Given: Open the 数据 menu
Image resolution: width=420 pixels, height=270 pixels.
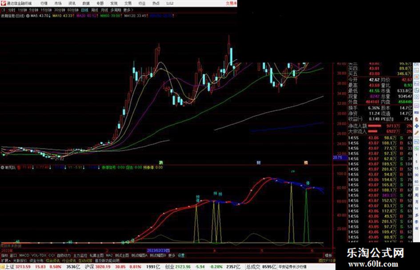Looking at the screenshot, I should (86, 4).
